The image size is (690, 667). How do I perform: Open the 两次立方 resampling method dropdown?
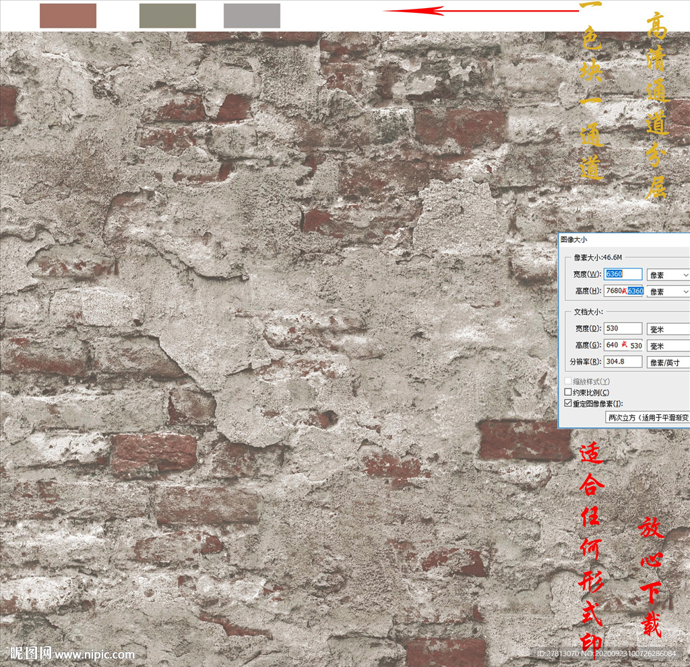point(648,417)
